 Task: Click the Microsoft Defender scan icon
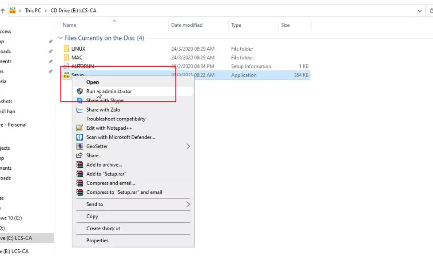(80, 137)
